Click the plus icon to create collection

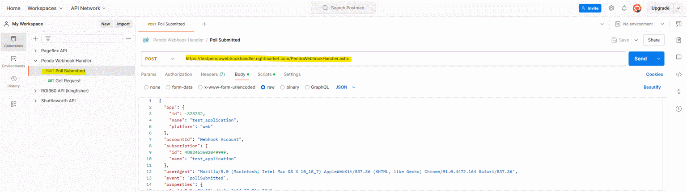pyautogui.click(x=36, y=38)
